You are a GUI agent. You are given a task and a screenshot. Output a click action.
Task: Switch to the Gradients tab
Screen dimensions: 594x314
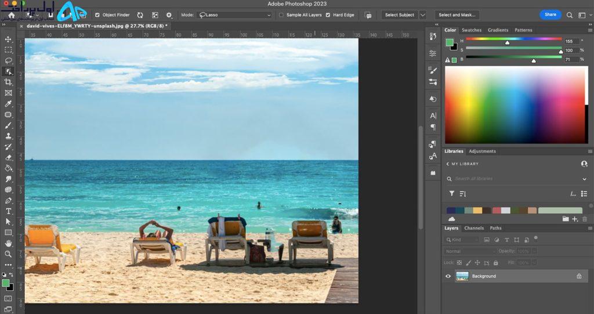tap(498, 30)
